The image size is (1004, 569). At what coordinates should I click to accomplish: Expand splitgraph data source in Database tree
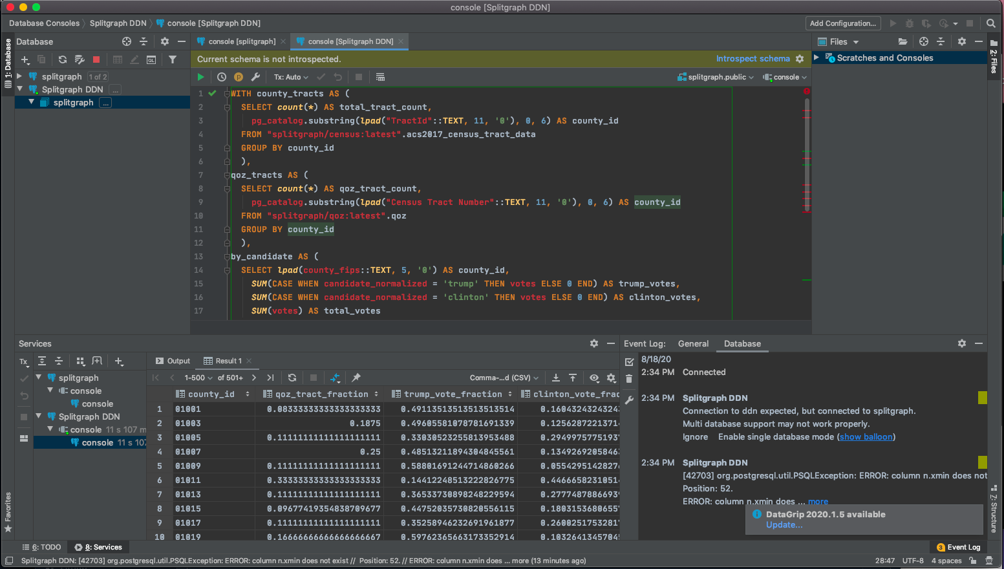coord(19,76)
